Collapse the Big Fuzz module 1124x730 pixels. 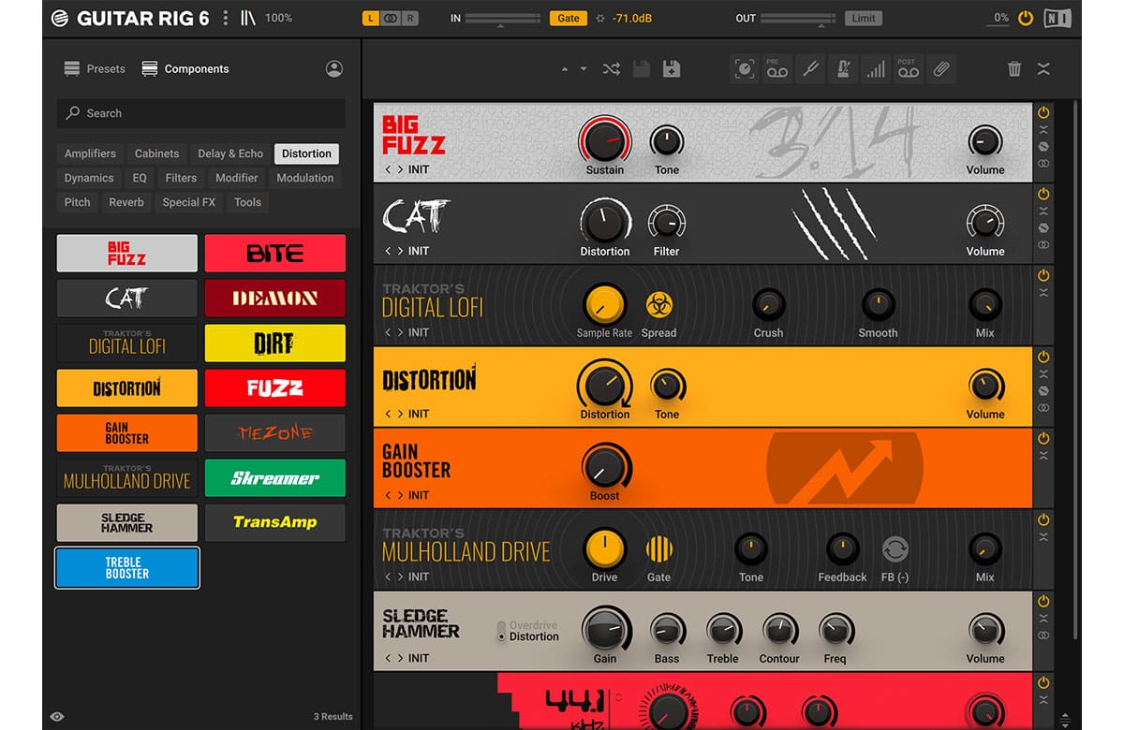tap(1043, 130)
